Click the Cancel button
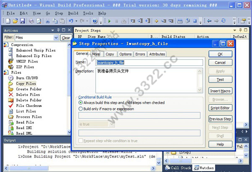Image resolution: width=252 pixels, height=172 pixels. [x=220, y=63]
